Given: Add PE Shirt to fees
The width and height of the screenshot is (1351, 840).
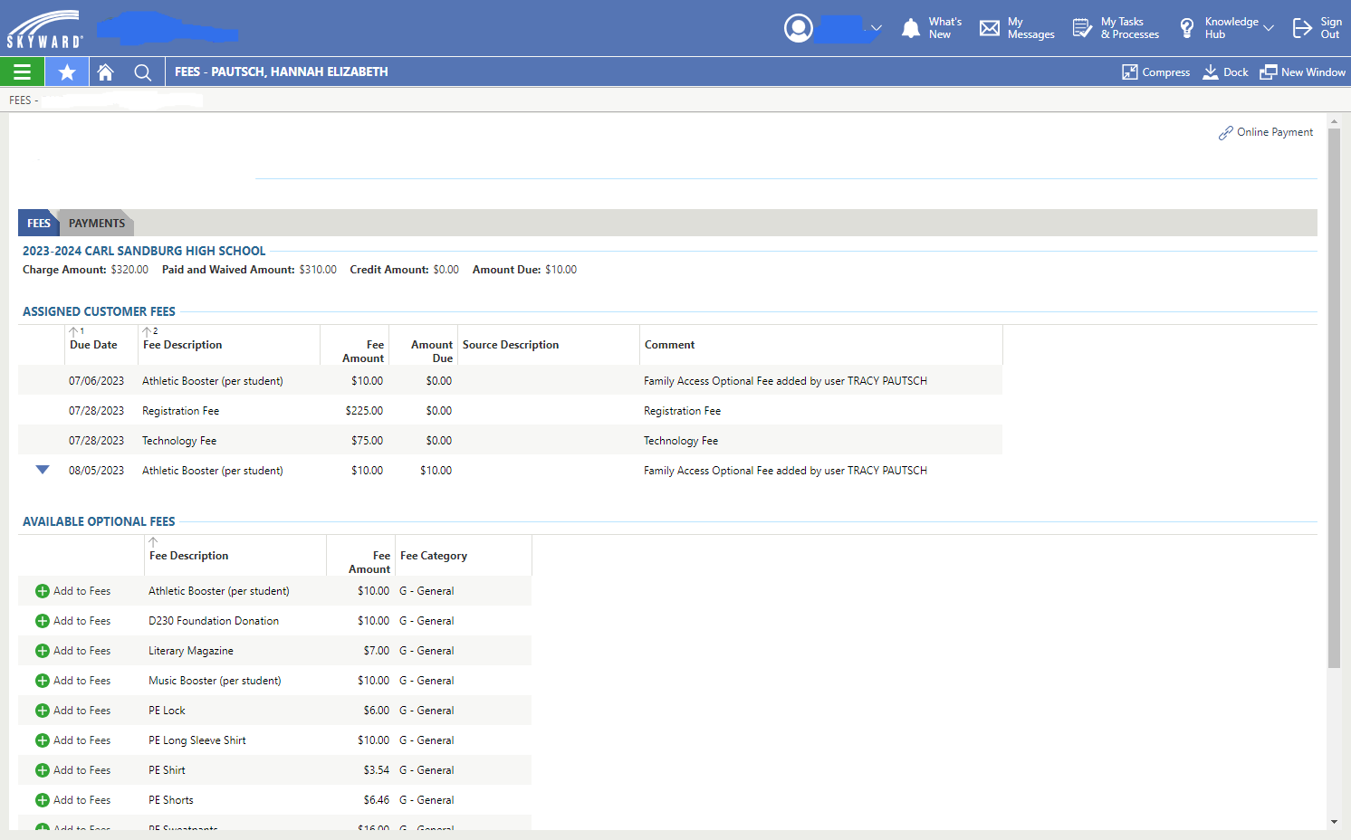Looking at the screenshot, I should [x=72, y=770].
